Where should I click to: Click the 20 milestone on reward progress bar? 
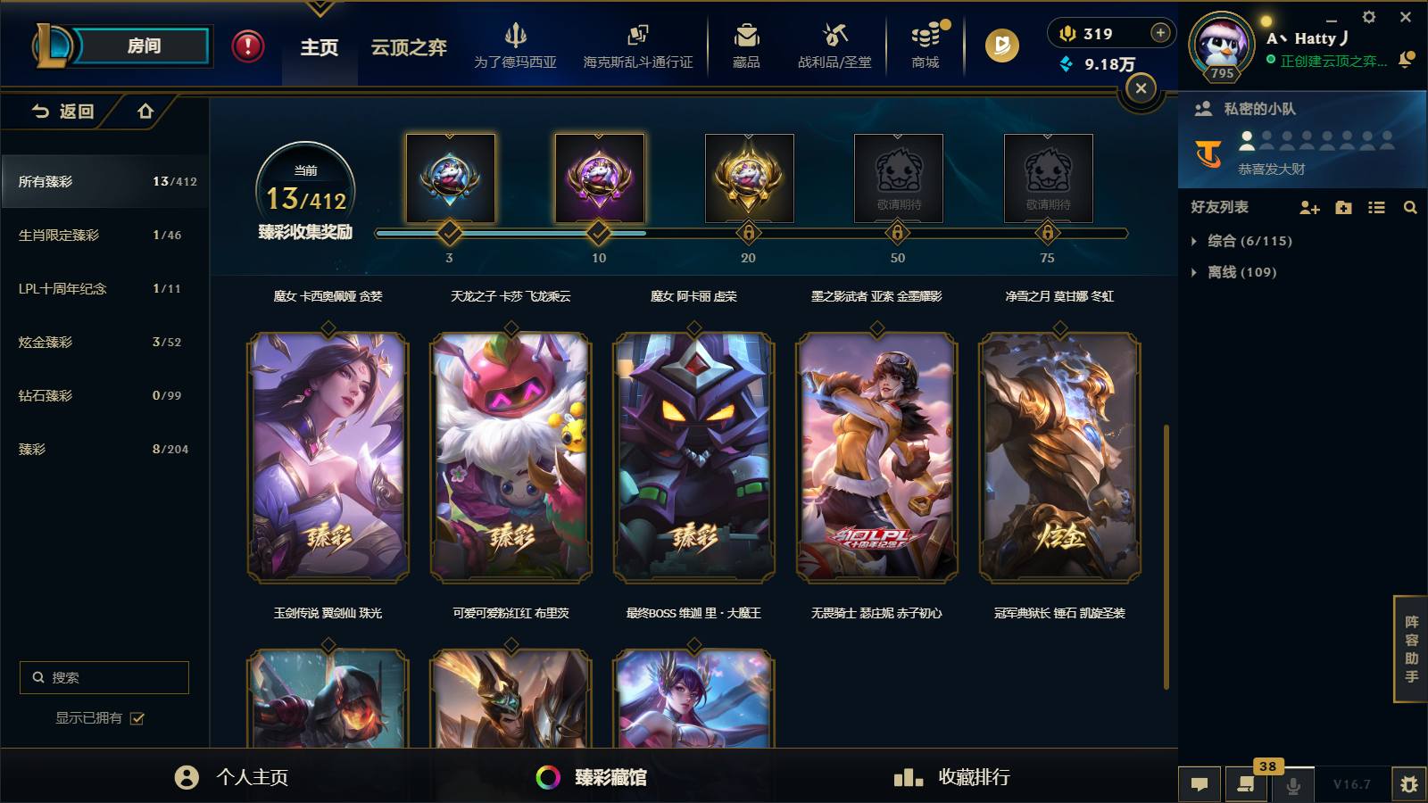point(748,234)
